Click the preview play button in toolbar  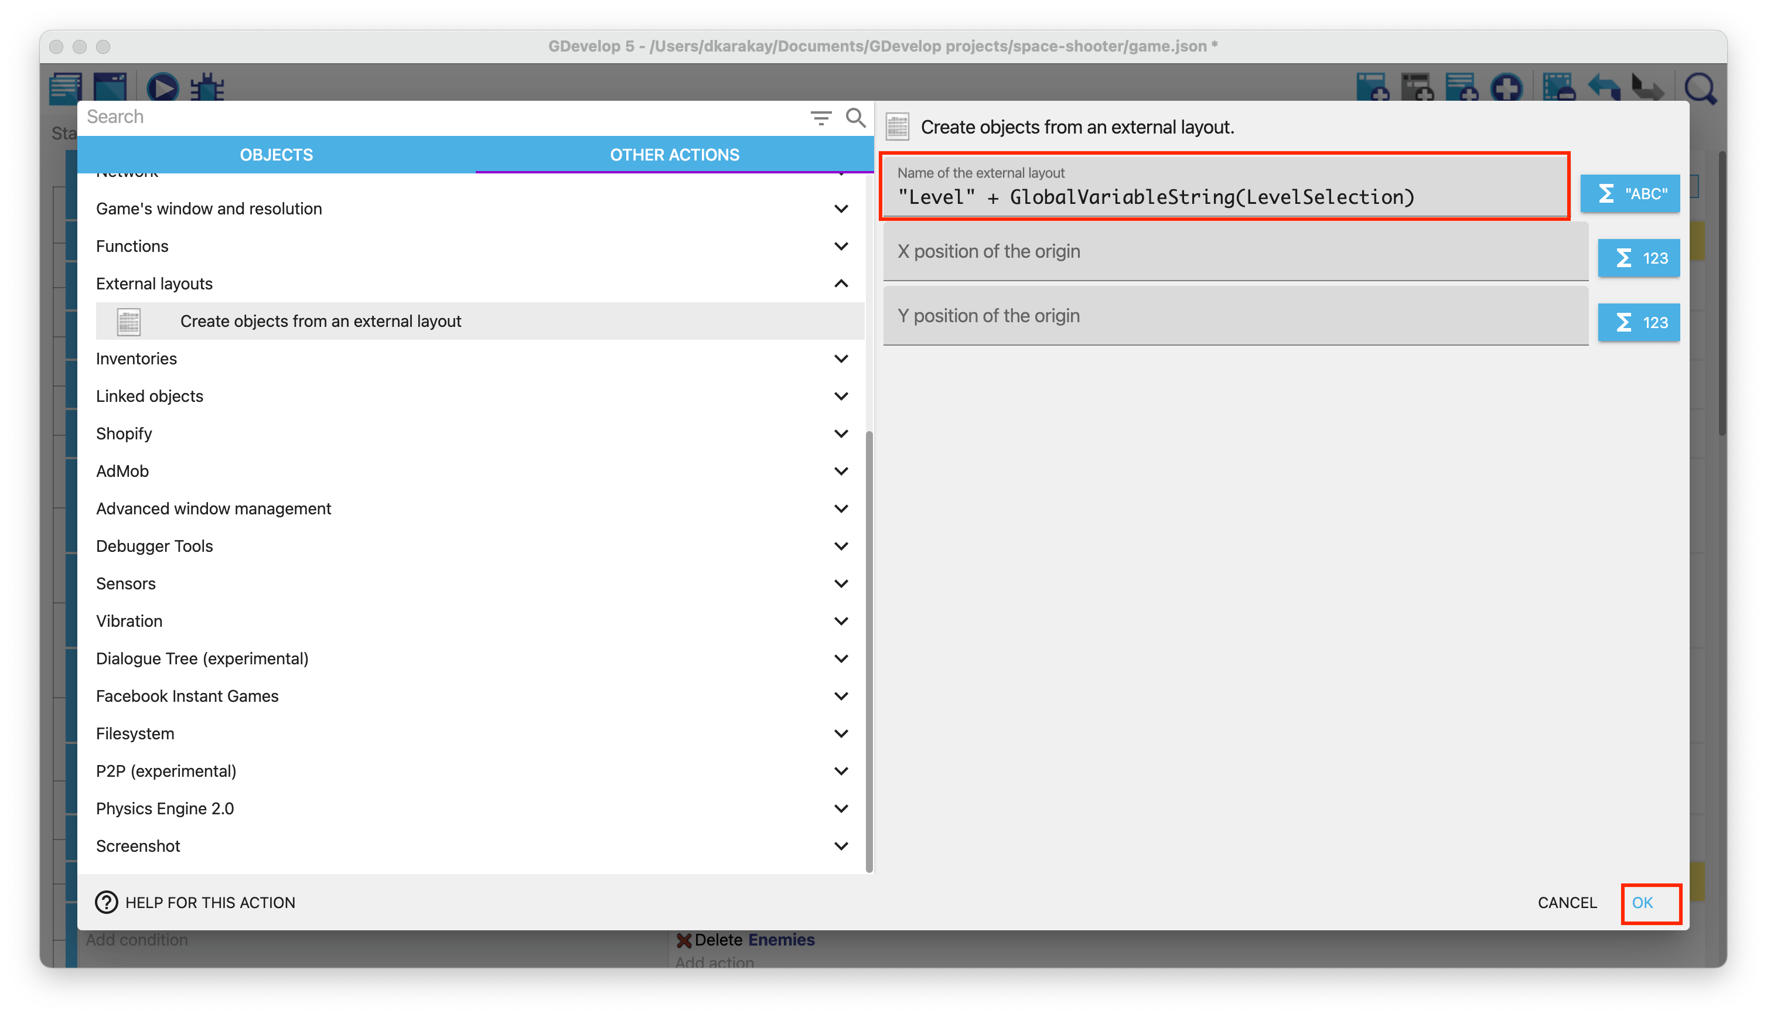163,88
